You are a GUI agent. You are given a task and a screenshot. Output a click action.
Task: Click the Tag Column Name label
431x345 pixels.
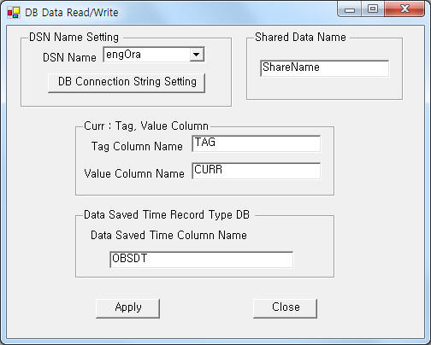coord(137,146)
